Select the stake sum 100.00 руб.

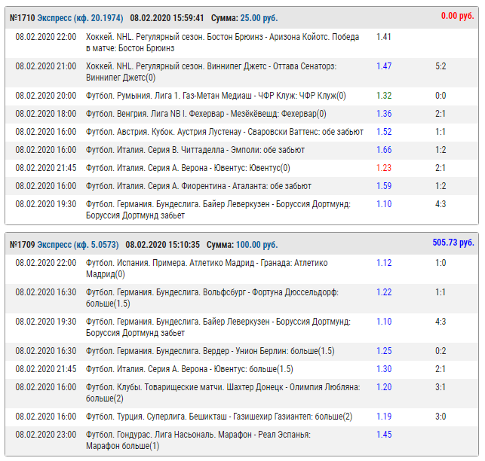[256, 245]
